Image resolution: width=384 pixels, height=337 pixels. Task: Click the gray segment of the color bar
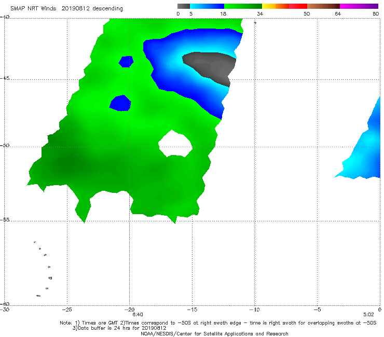click(x=184, y=6)
